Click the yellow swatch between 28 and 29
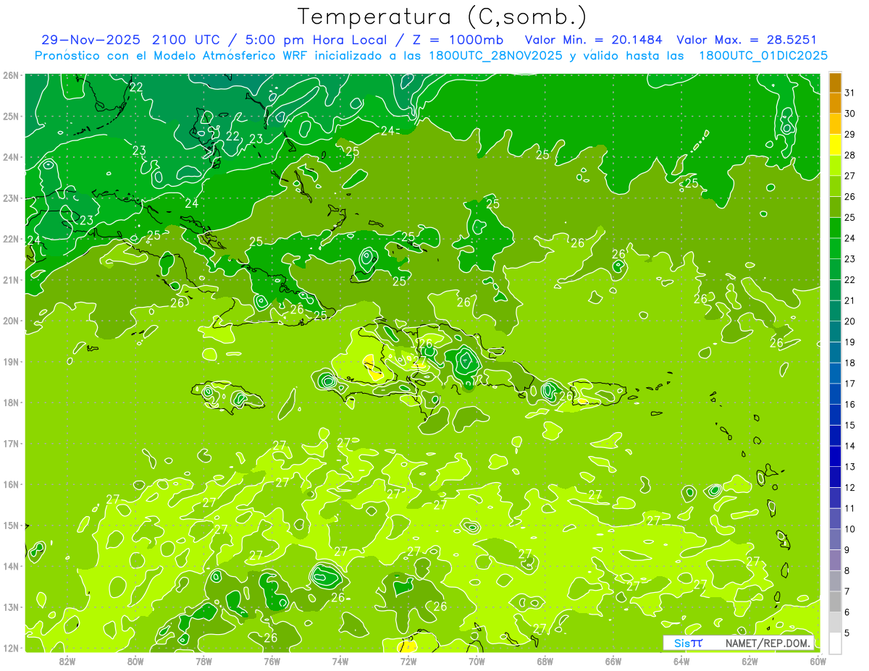The width and height of the screenshot is (869, 671). tap(835, 145)
